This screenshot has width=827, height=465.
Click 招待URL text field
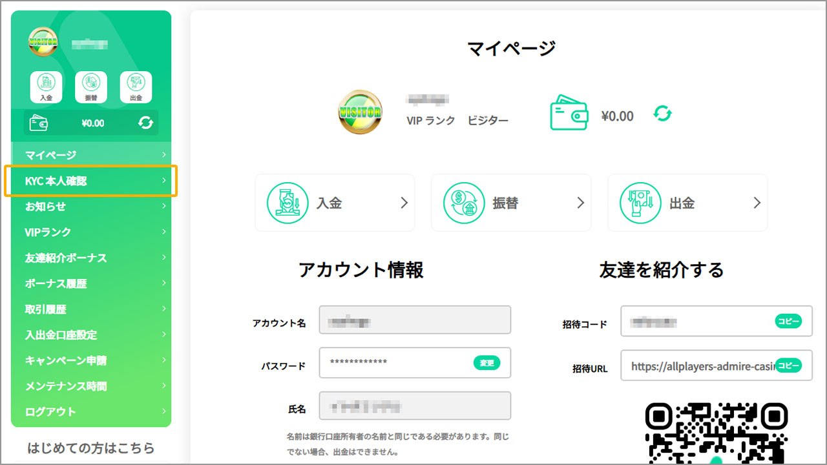(x=716, y=366)
